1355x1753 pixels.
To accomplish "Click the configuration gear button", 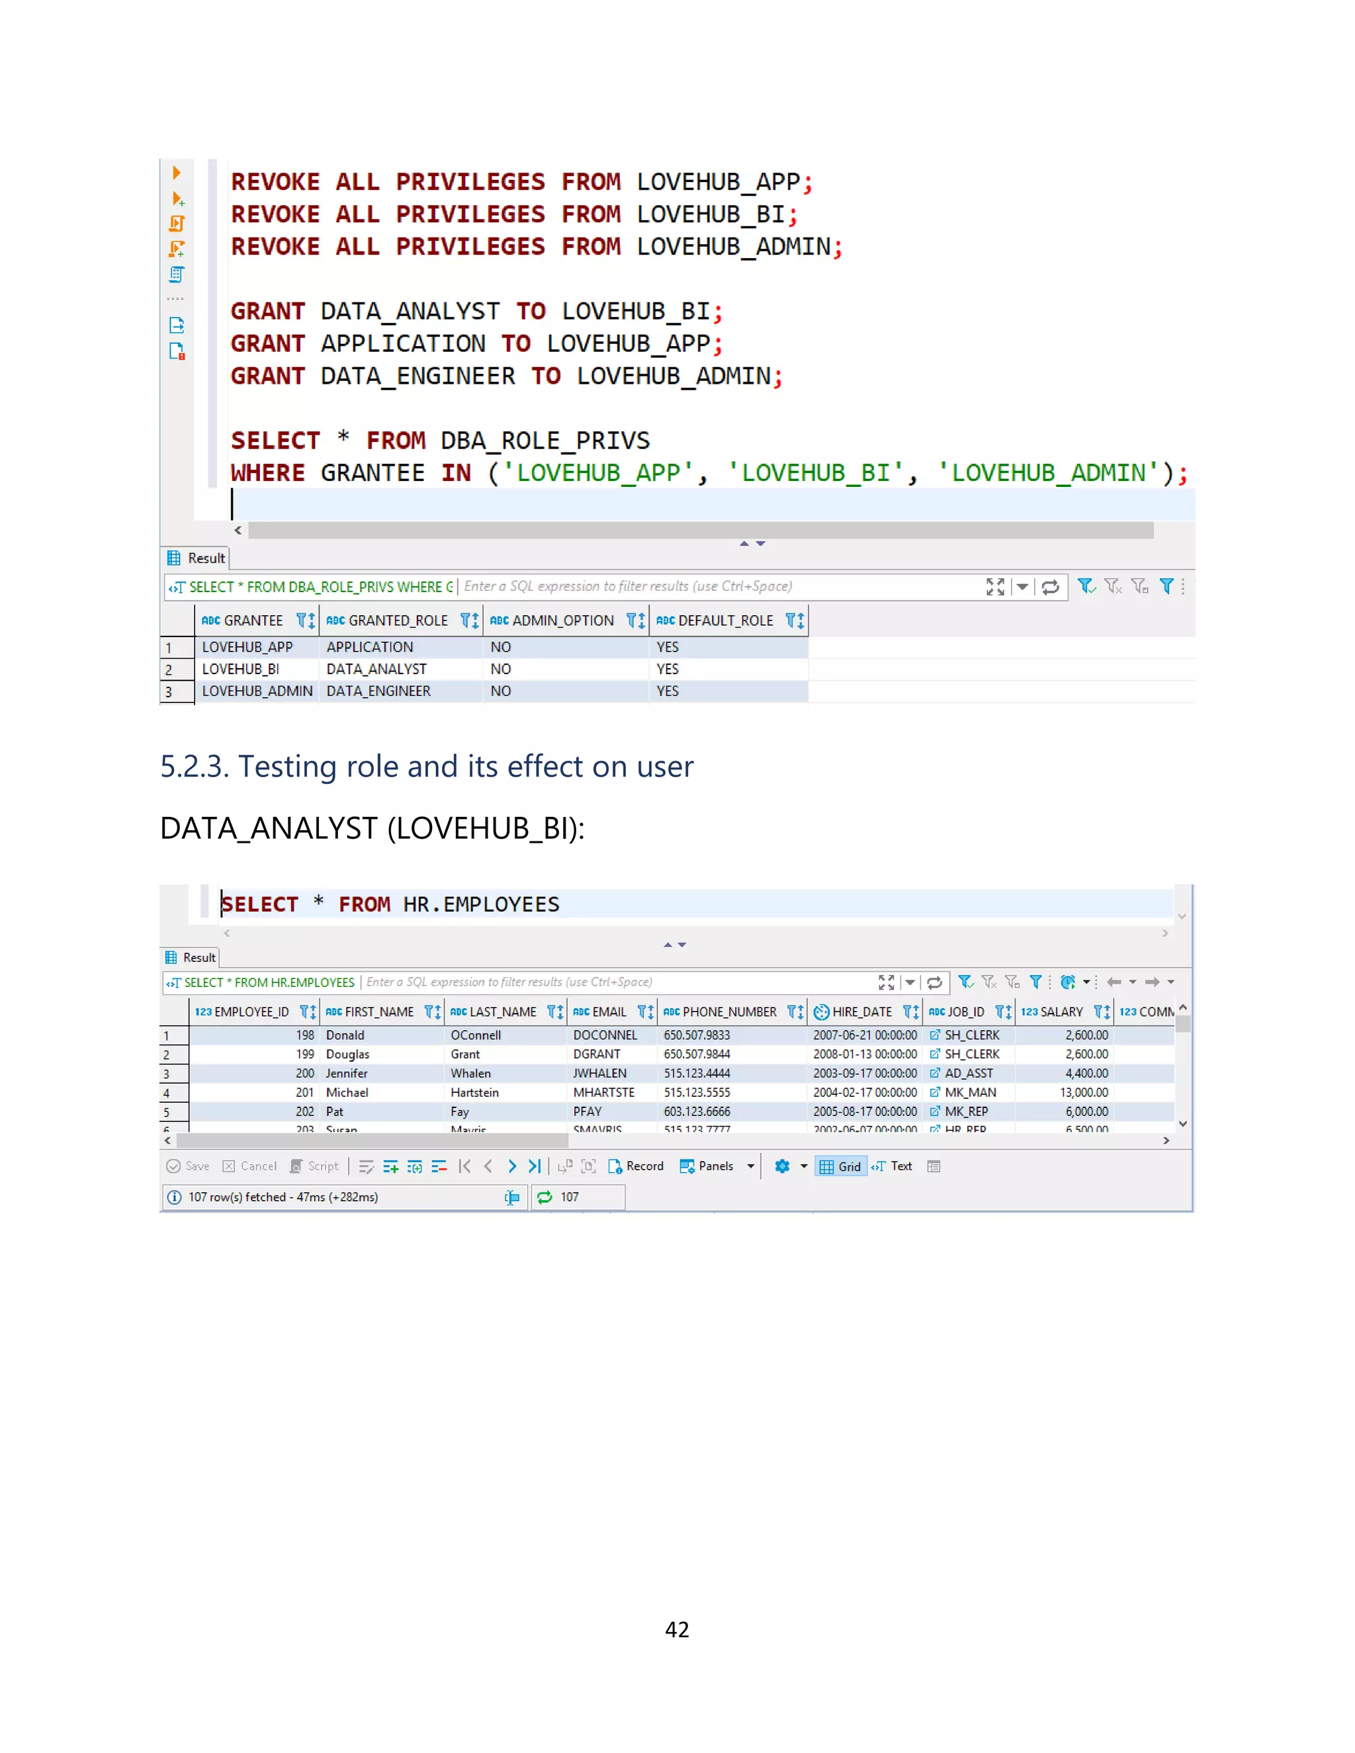I will click(783, 1166).
